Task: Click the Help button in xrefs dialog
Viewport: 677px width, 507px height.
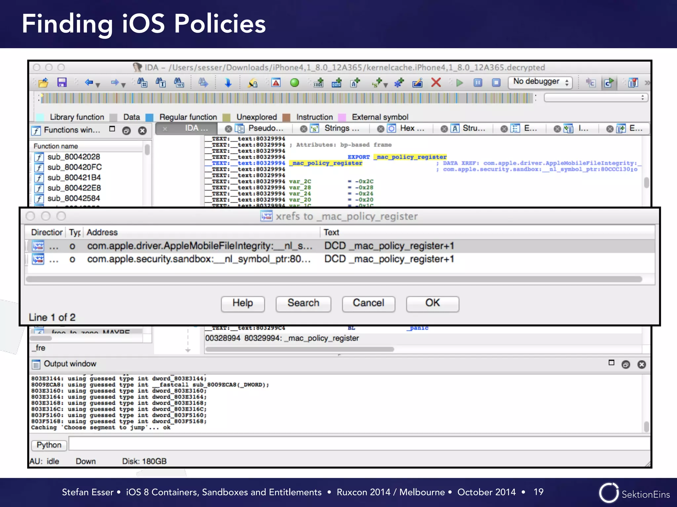Action: pos(243,303)
